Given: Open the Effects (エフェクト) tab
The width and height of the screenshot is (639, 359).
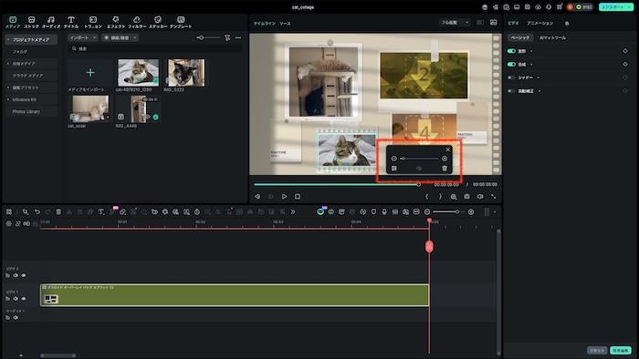Looking at the screenshot, I should pyautogui.click(x=116, y=22).
